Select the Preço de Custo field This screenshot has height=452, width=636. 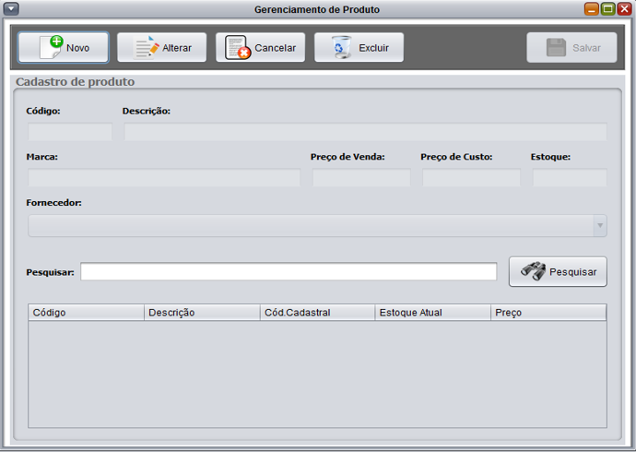[x=471, y=178]
